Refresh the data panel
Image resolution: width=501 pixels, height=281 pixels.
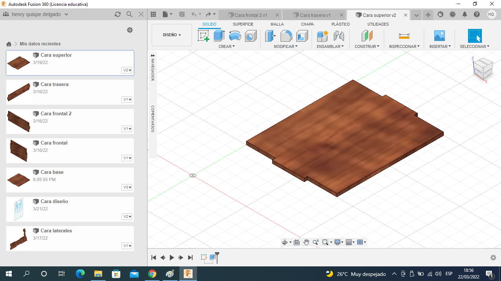pyautogui.click(x=117, y=14)
